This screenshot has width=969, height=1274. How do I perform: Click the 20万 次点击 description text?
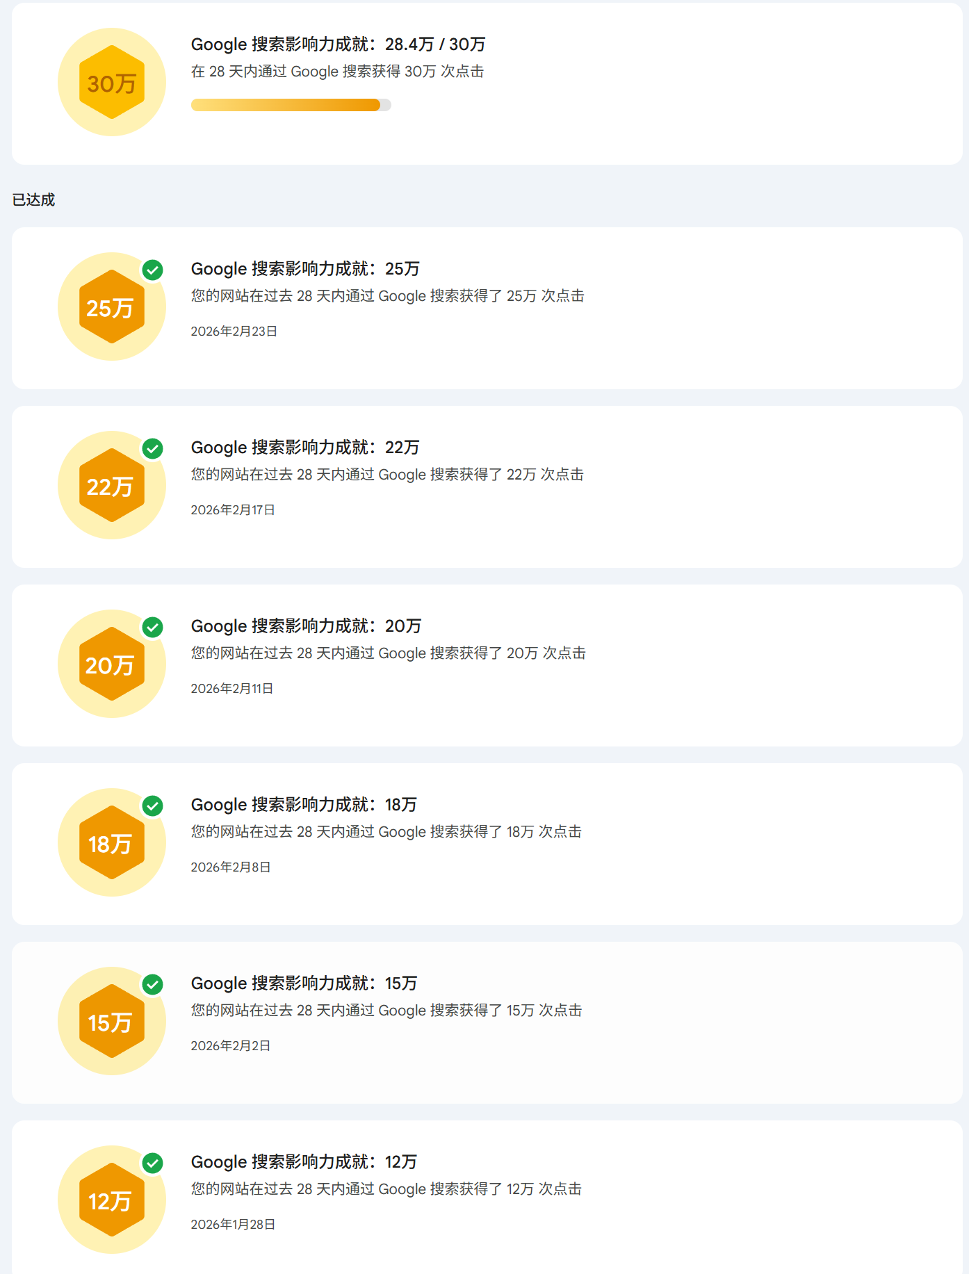pyautogui.click(x=389, y=653)
